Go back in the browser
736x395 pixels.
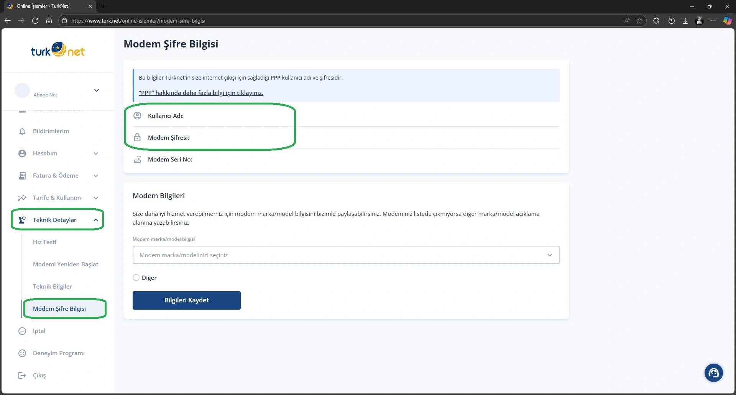click(x=8, y=21)
